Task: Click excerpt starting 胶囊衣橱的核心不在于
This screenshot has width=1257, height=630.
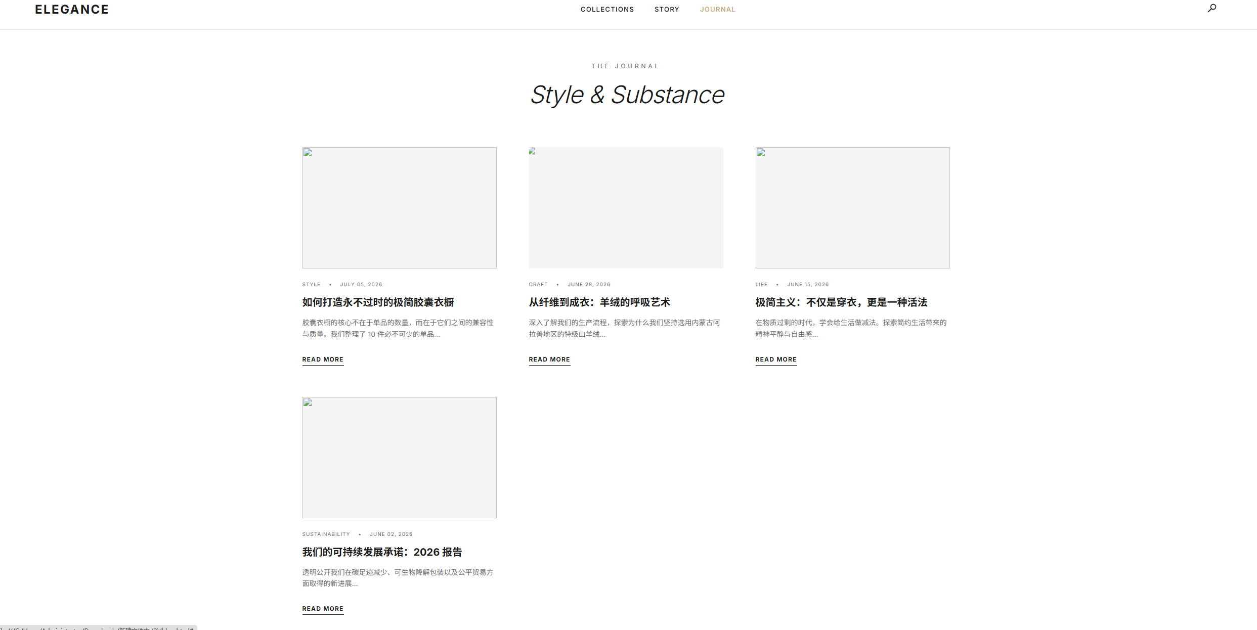Action: [398, 328]
